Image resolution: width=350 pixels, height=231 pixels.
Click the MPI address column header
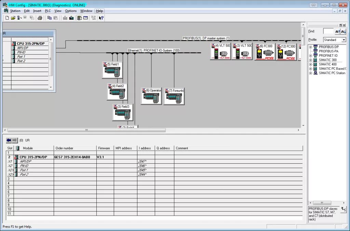(125, 148)
